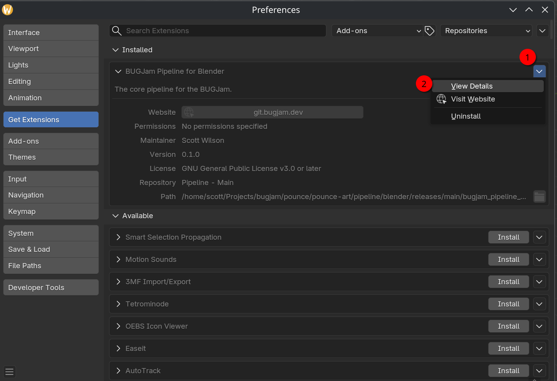Open extension settings arrow right of Repositories
Screen dimensions: 557x381
point(542,31)
